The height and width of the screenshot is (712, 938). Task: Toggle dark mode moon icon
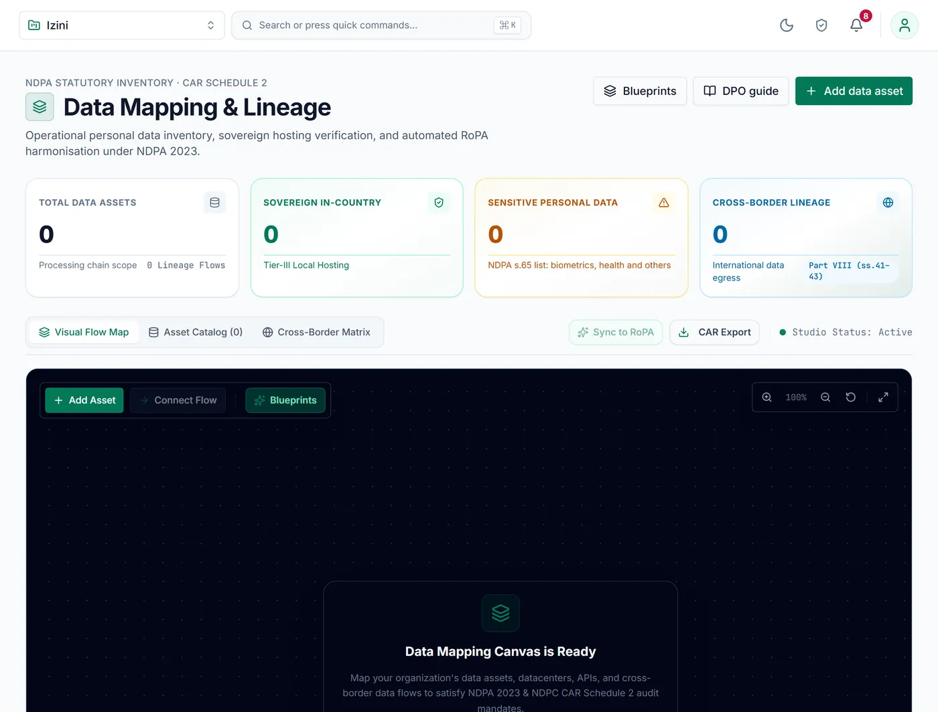(787, 25)
